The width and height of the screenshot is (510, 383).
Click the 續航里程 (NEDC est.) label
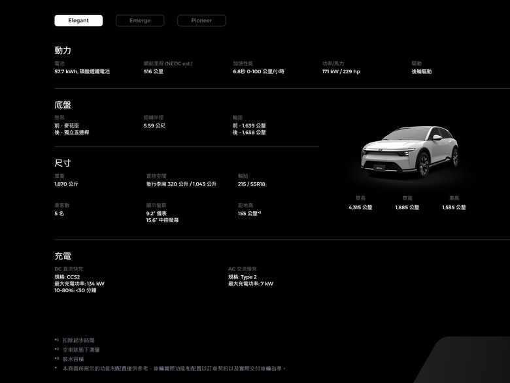click(x=168, y=64)
